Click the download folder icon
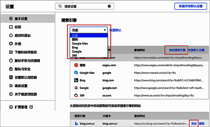This screenshot has height=127, width=210. [11, 52]
